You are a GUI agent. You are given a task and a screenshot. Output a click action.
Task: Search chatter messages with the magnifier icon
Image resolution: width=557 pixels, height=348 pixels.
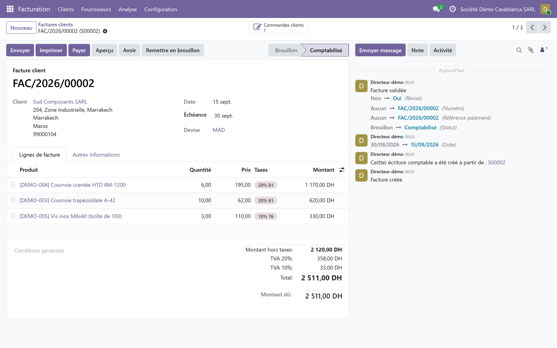519,50
